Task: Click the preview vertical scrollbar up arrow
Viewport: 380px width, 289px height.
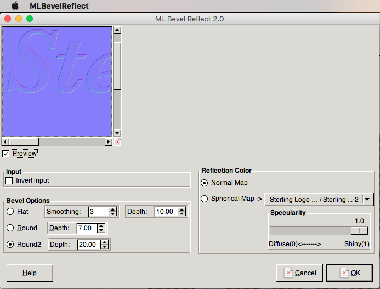Action: (x=117, y=30)
